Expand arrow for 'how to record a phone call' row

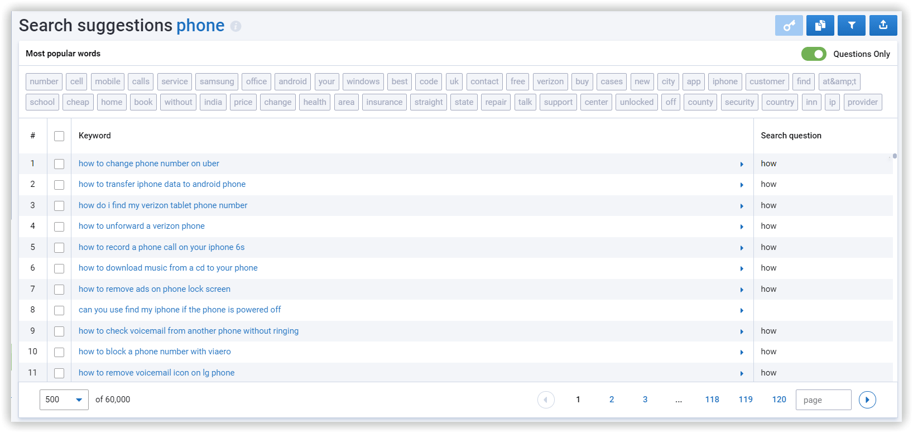(742, 248)
